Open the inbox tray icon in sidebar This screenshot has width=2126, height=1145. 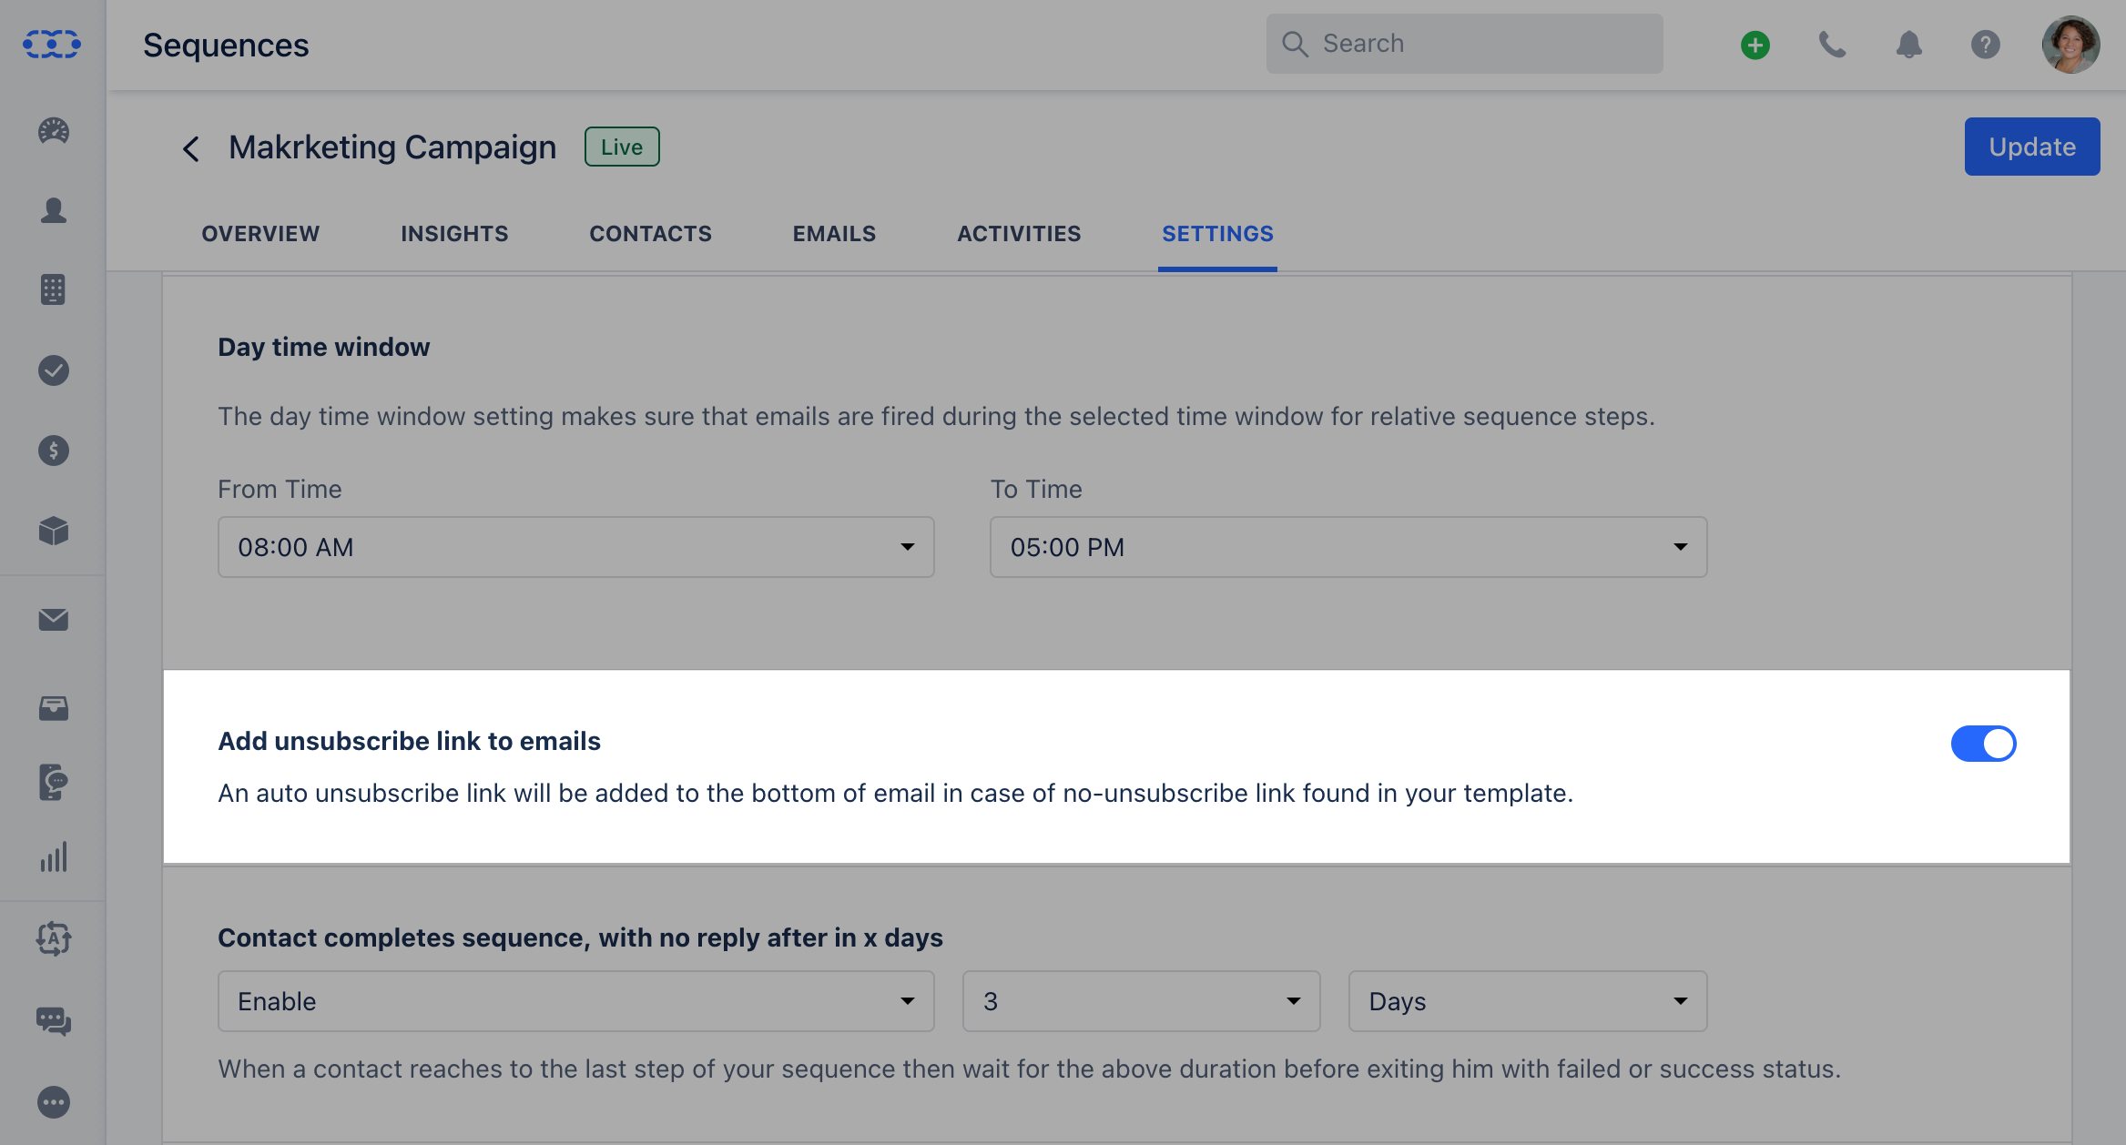pos(54,708)
